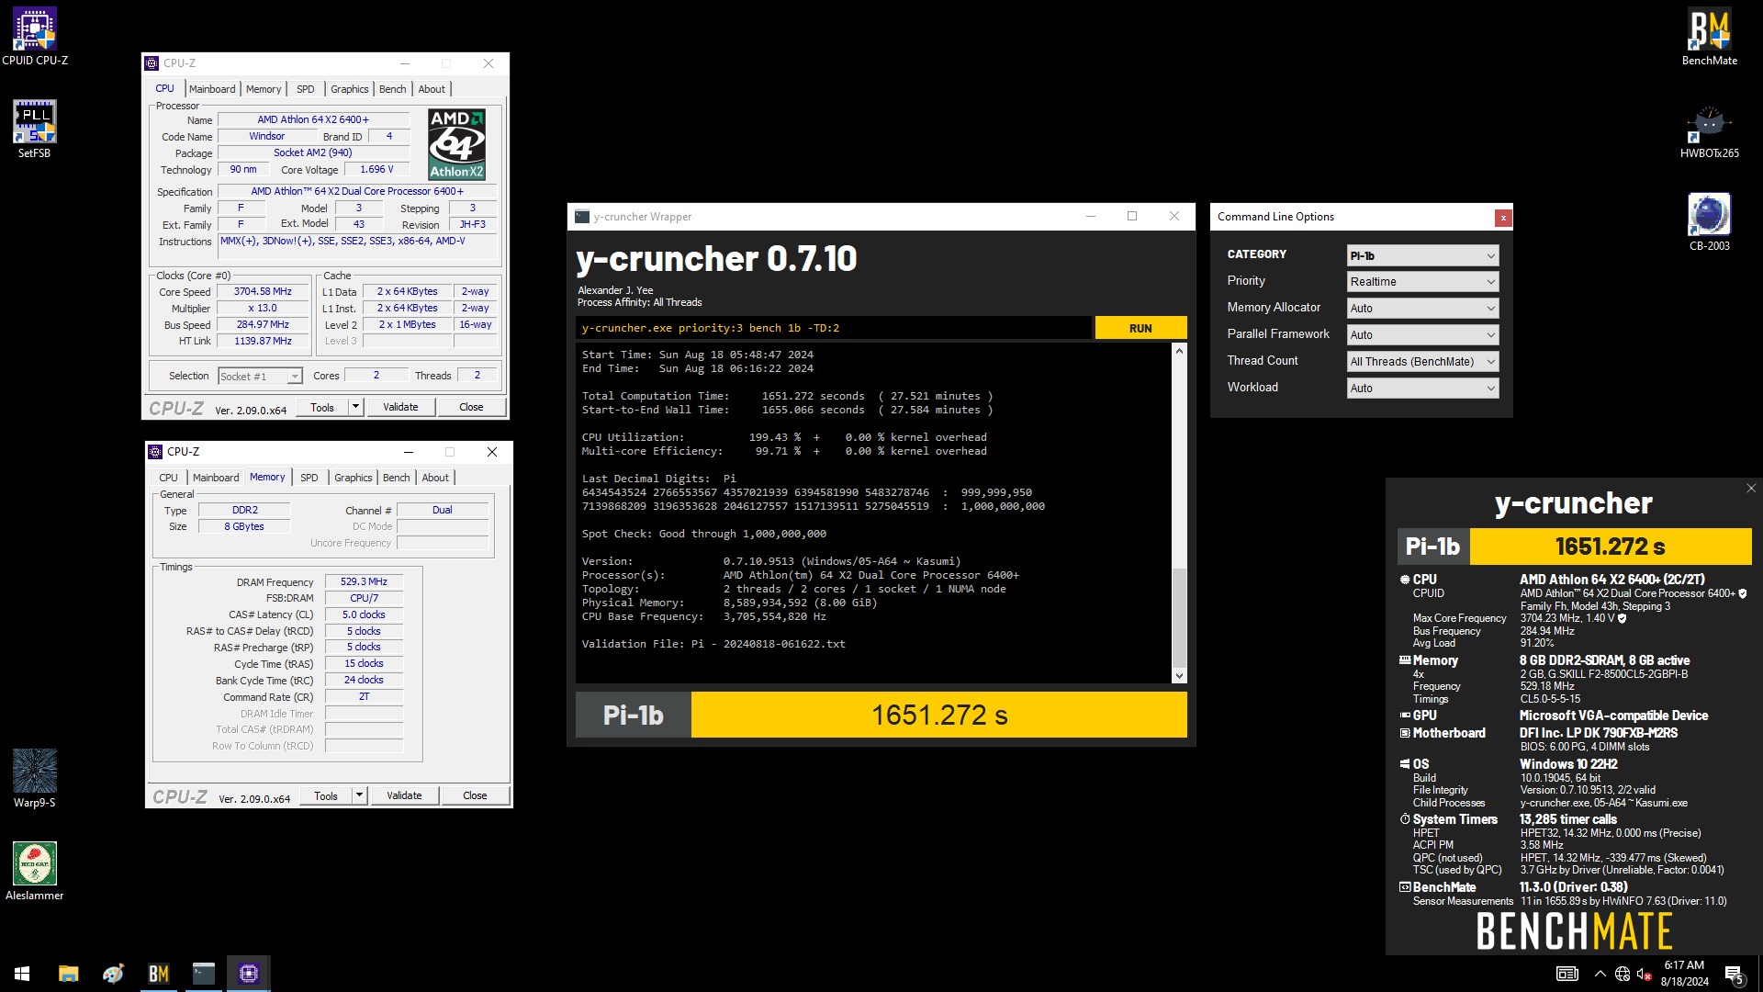Click the Core Speed value 3704.58 MHz

263,291
